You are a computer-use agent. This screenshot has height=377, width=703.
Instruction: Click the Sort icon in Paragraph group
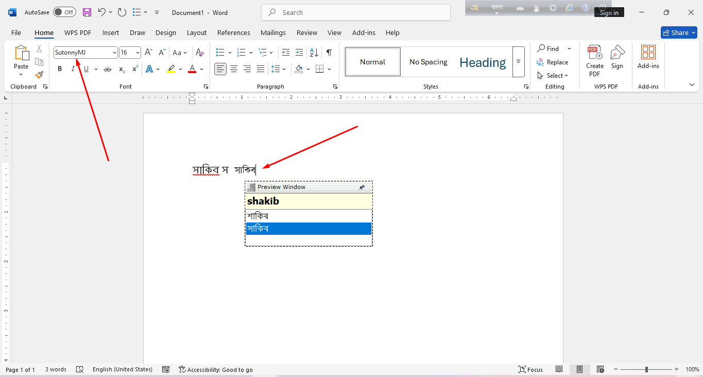point(313,53)
